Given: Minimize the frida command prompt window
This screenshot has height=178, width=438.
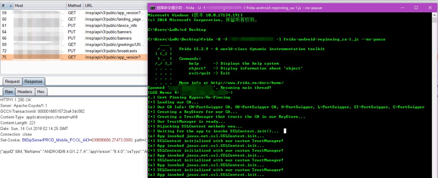Looking at the screenshot, I should coord(402,7).
